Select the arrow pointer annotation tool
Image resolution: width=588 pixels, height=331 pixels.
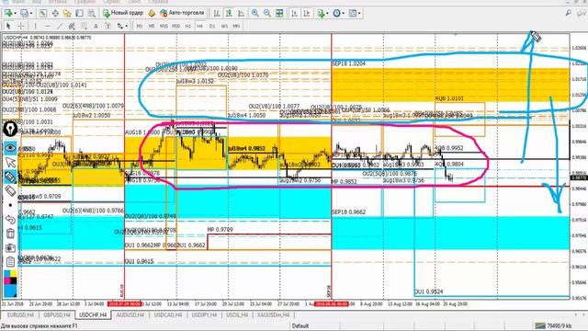click(10, 163)
